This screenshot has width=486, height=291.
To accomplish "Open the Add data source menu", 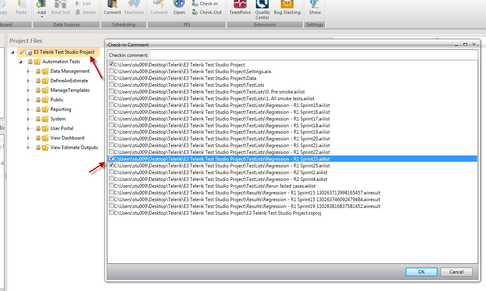I will click(41, 8).
